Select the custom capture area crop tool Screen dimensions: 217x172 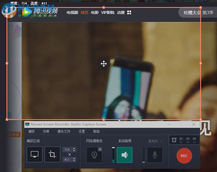pos(52,154)
